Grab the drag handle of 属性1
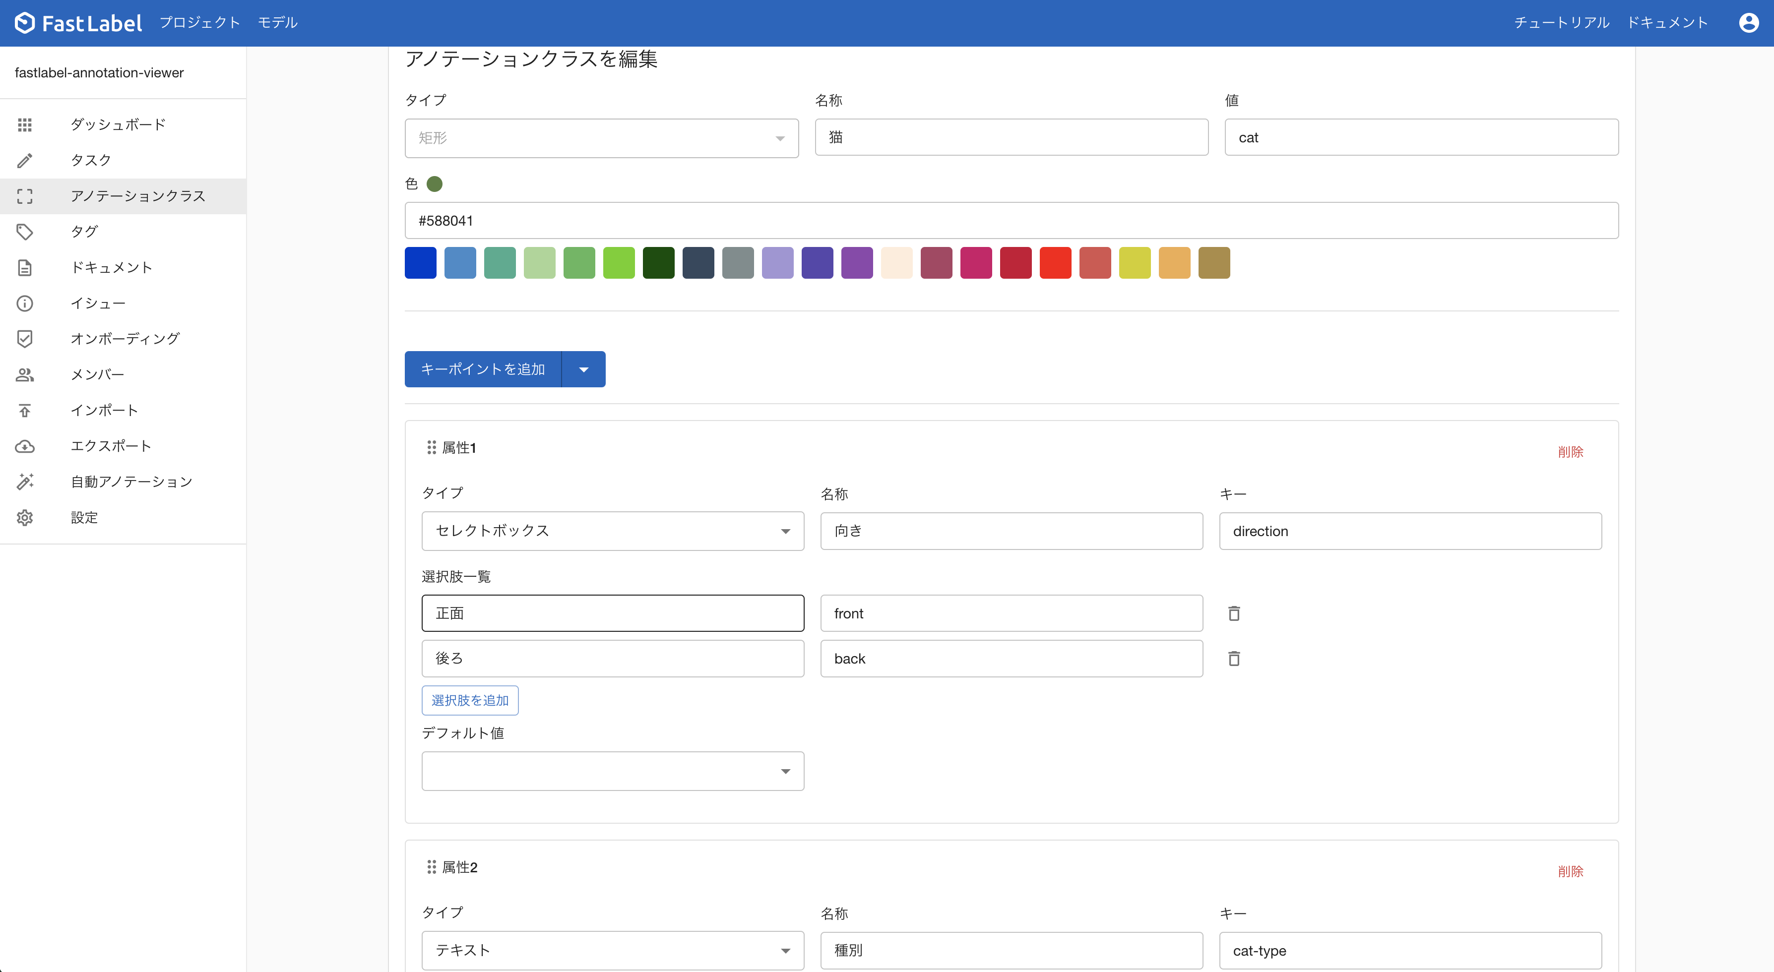Viewport: 1774px width, 972px height. coord(431,447)
